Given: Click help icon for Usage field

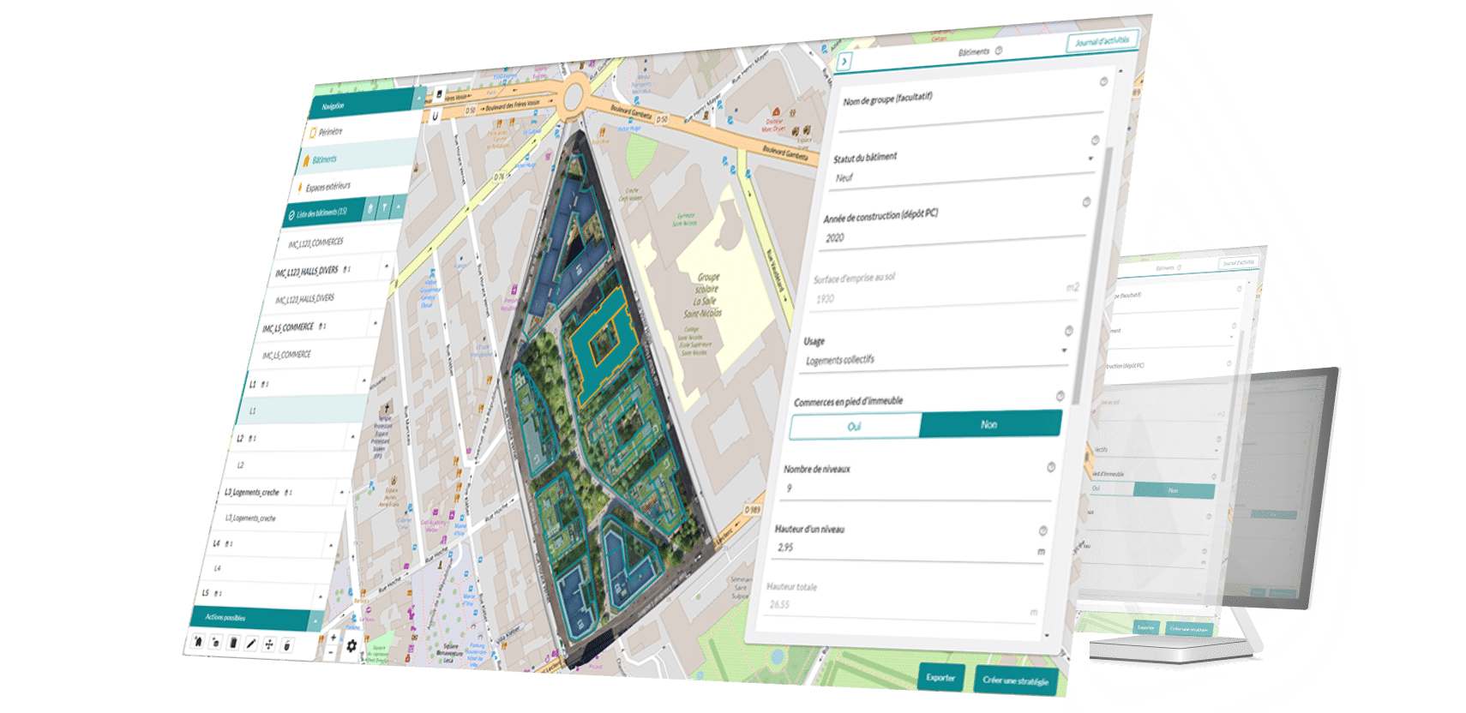Looking at the screenshot, I should tap(1069, 331).
